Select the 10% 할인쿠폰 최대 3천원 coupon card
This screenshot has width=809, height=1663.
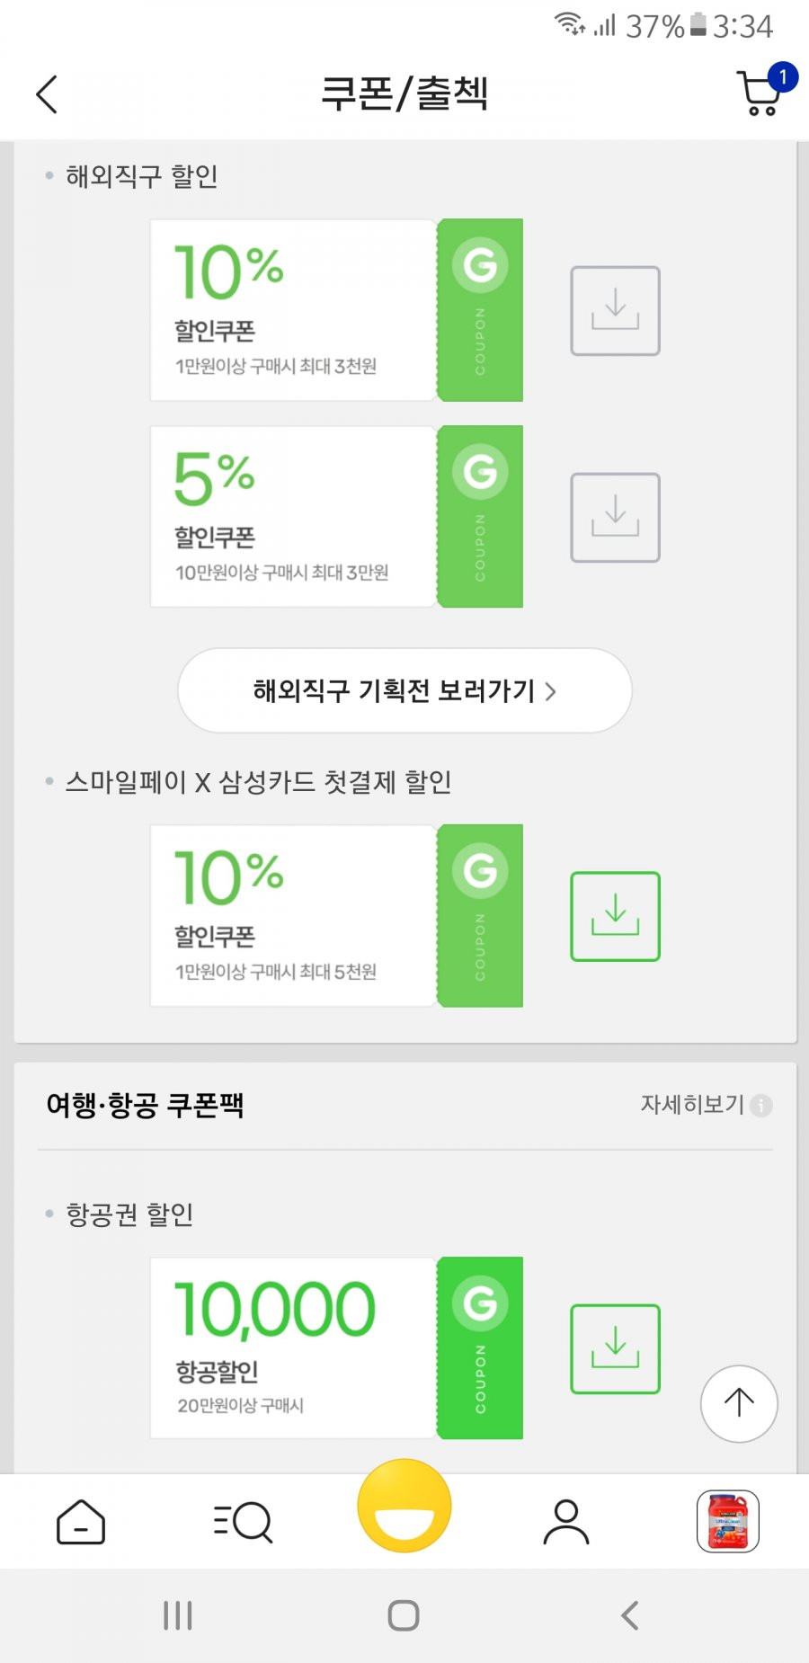[x=336, y=310]
